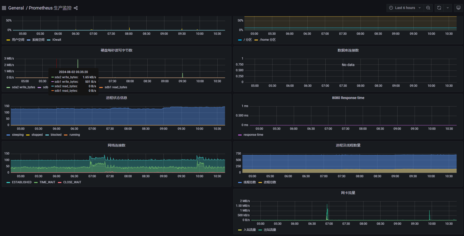Open the dashboards grid icon
Image resolution: width=464 pixels, height=236 pixels.
pyautogui.click(x=4, y=8)
